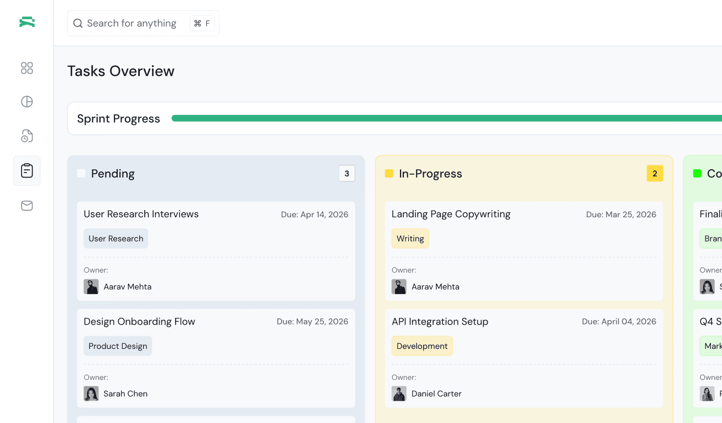This screenshot has height=423, width=722.
Task: Click the Due: Apr 14, 2026 date
Action: [315, 215]
